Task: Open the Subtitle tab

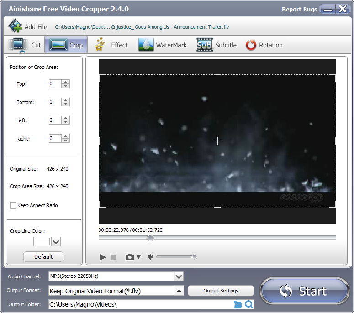Action: pos(217,45)
